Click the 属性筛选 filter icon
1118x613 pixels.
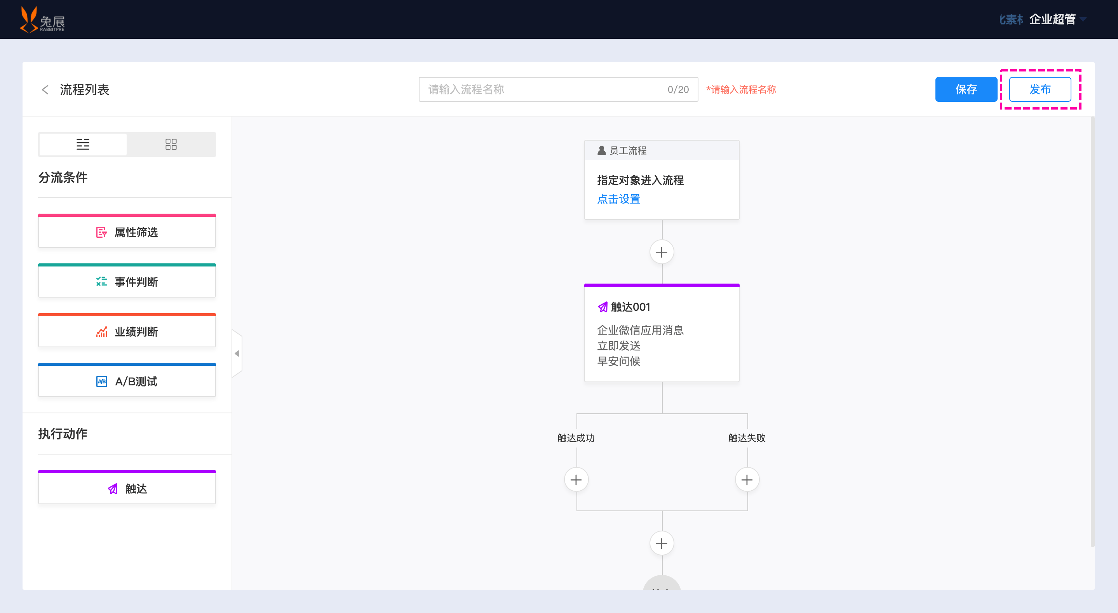pyautogui.click(x=101, y=232)
